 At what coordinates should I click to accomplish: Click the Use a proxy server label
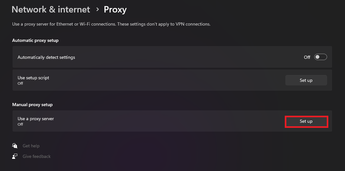pos(36,119)
